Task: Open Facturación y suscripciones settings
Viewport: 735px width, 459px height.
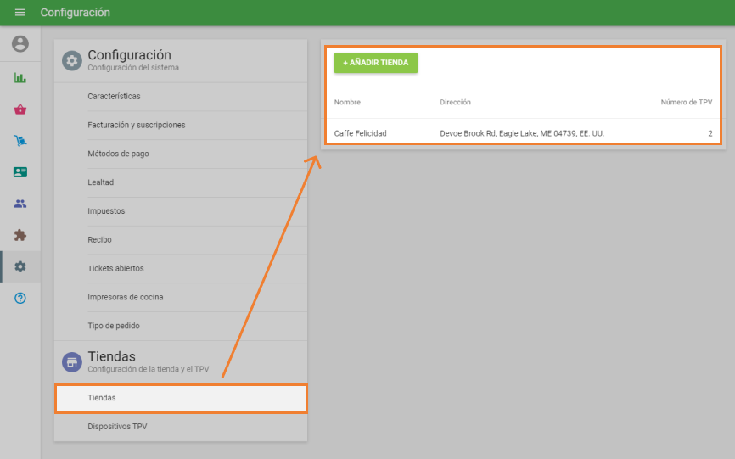Action: coord(136,126)
